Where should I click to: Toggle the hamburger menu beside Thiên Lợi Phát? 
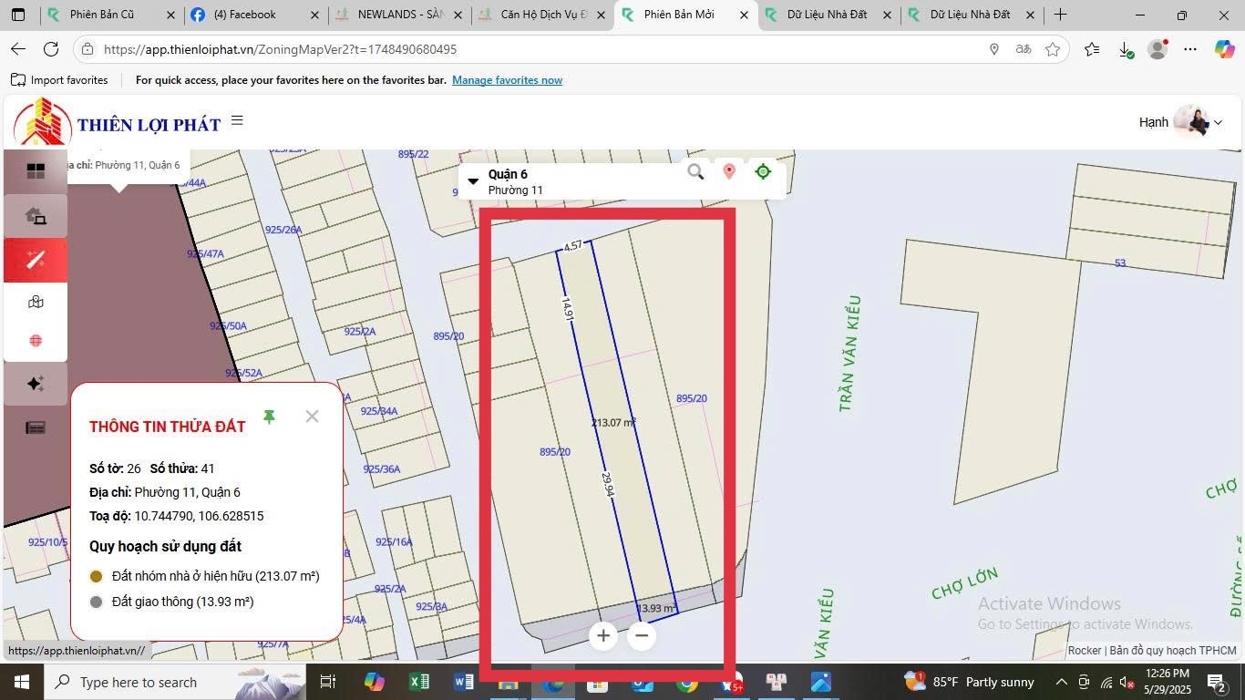tap(237, 120)
